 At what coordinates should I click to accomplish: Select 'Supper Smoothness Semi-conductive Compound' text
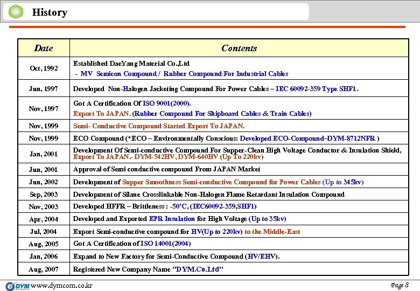[221, 182]
